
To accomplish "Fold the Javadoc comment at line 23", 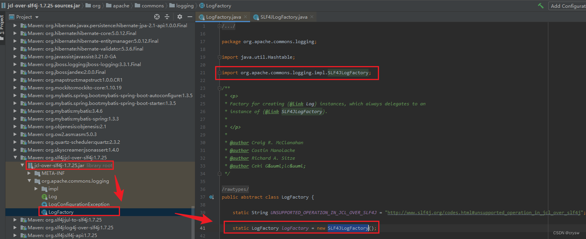I will (220, 88).
